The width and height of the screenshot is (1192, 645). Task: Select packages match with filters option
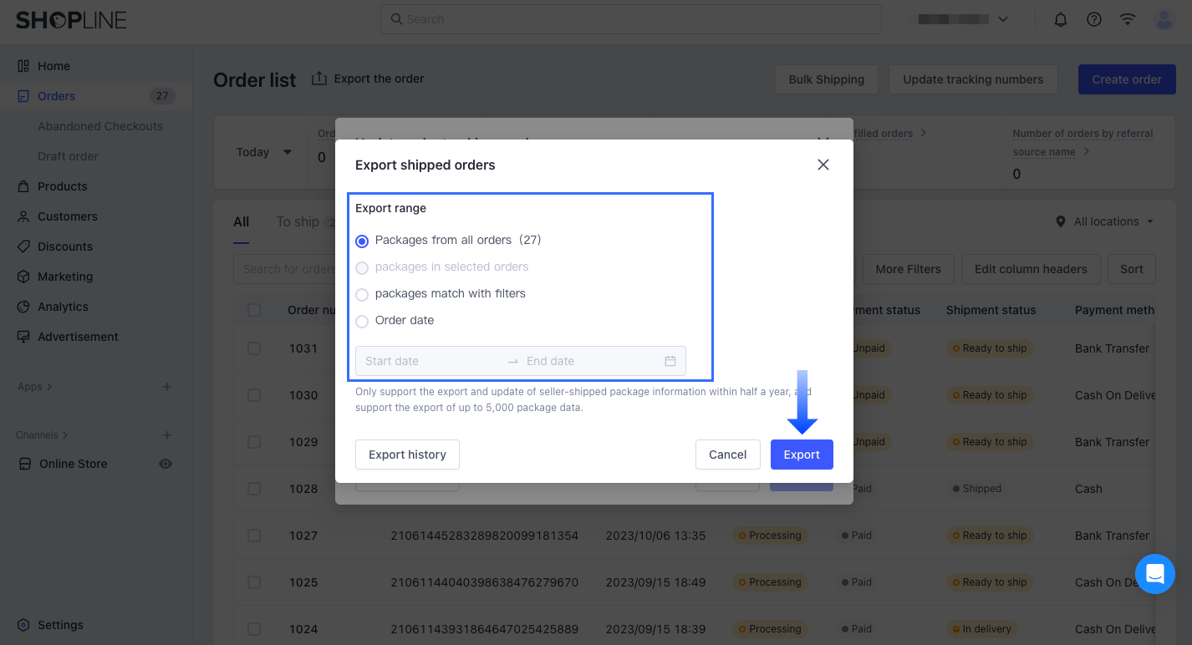coord(362,294)
